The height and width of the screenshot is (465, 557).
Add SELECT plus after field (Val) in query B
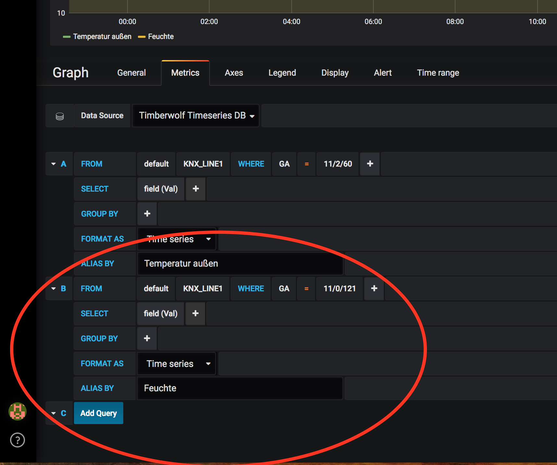click(x=195, y=313)
